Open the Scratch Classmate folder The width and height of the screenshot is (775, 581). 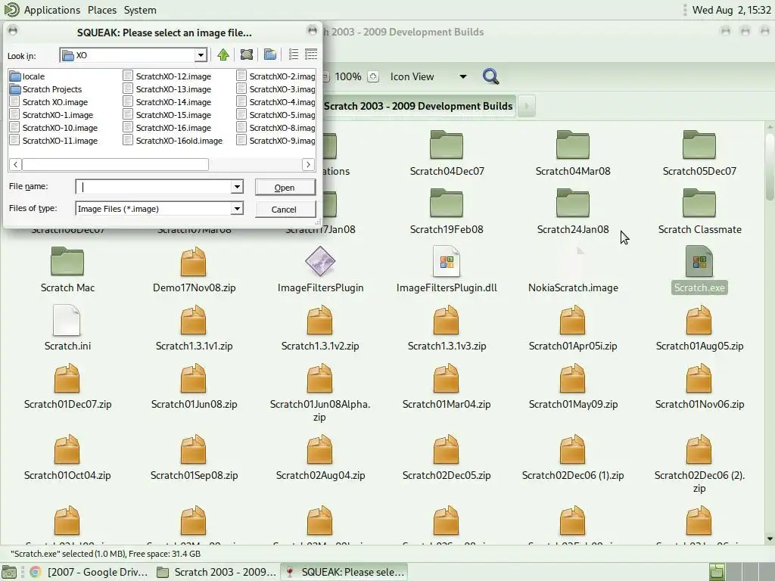[699, 212]
